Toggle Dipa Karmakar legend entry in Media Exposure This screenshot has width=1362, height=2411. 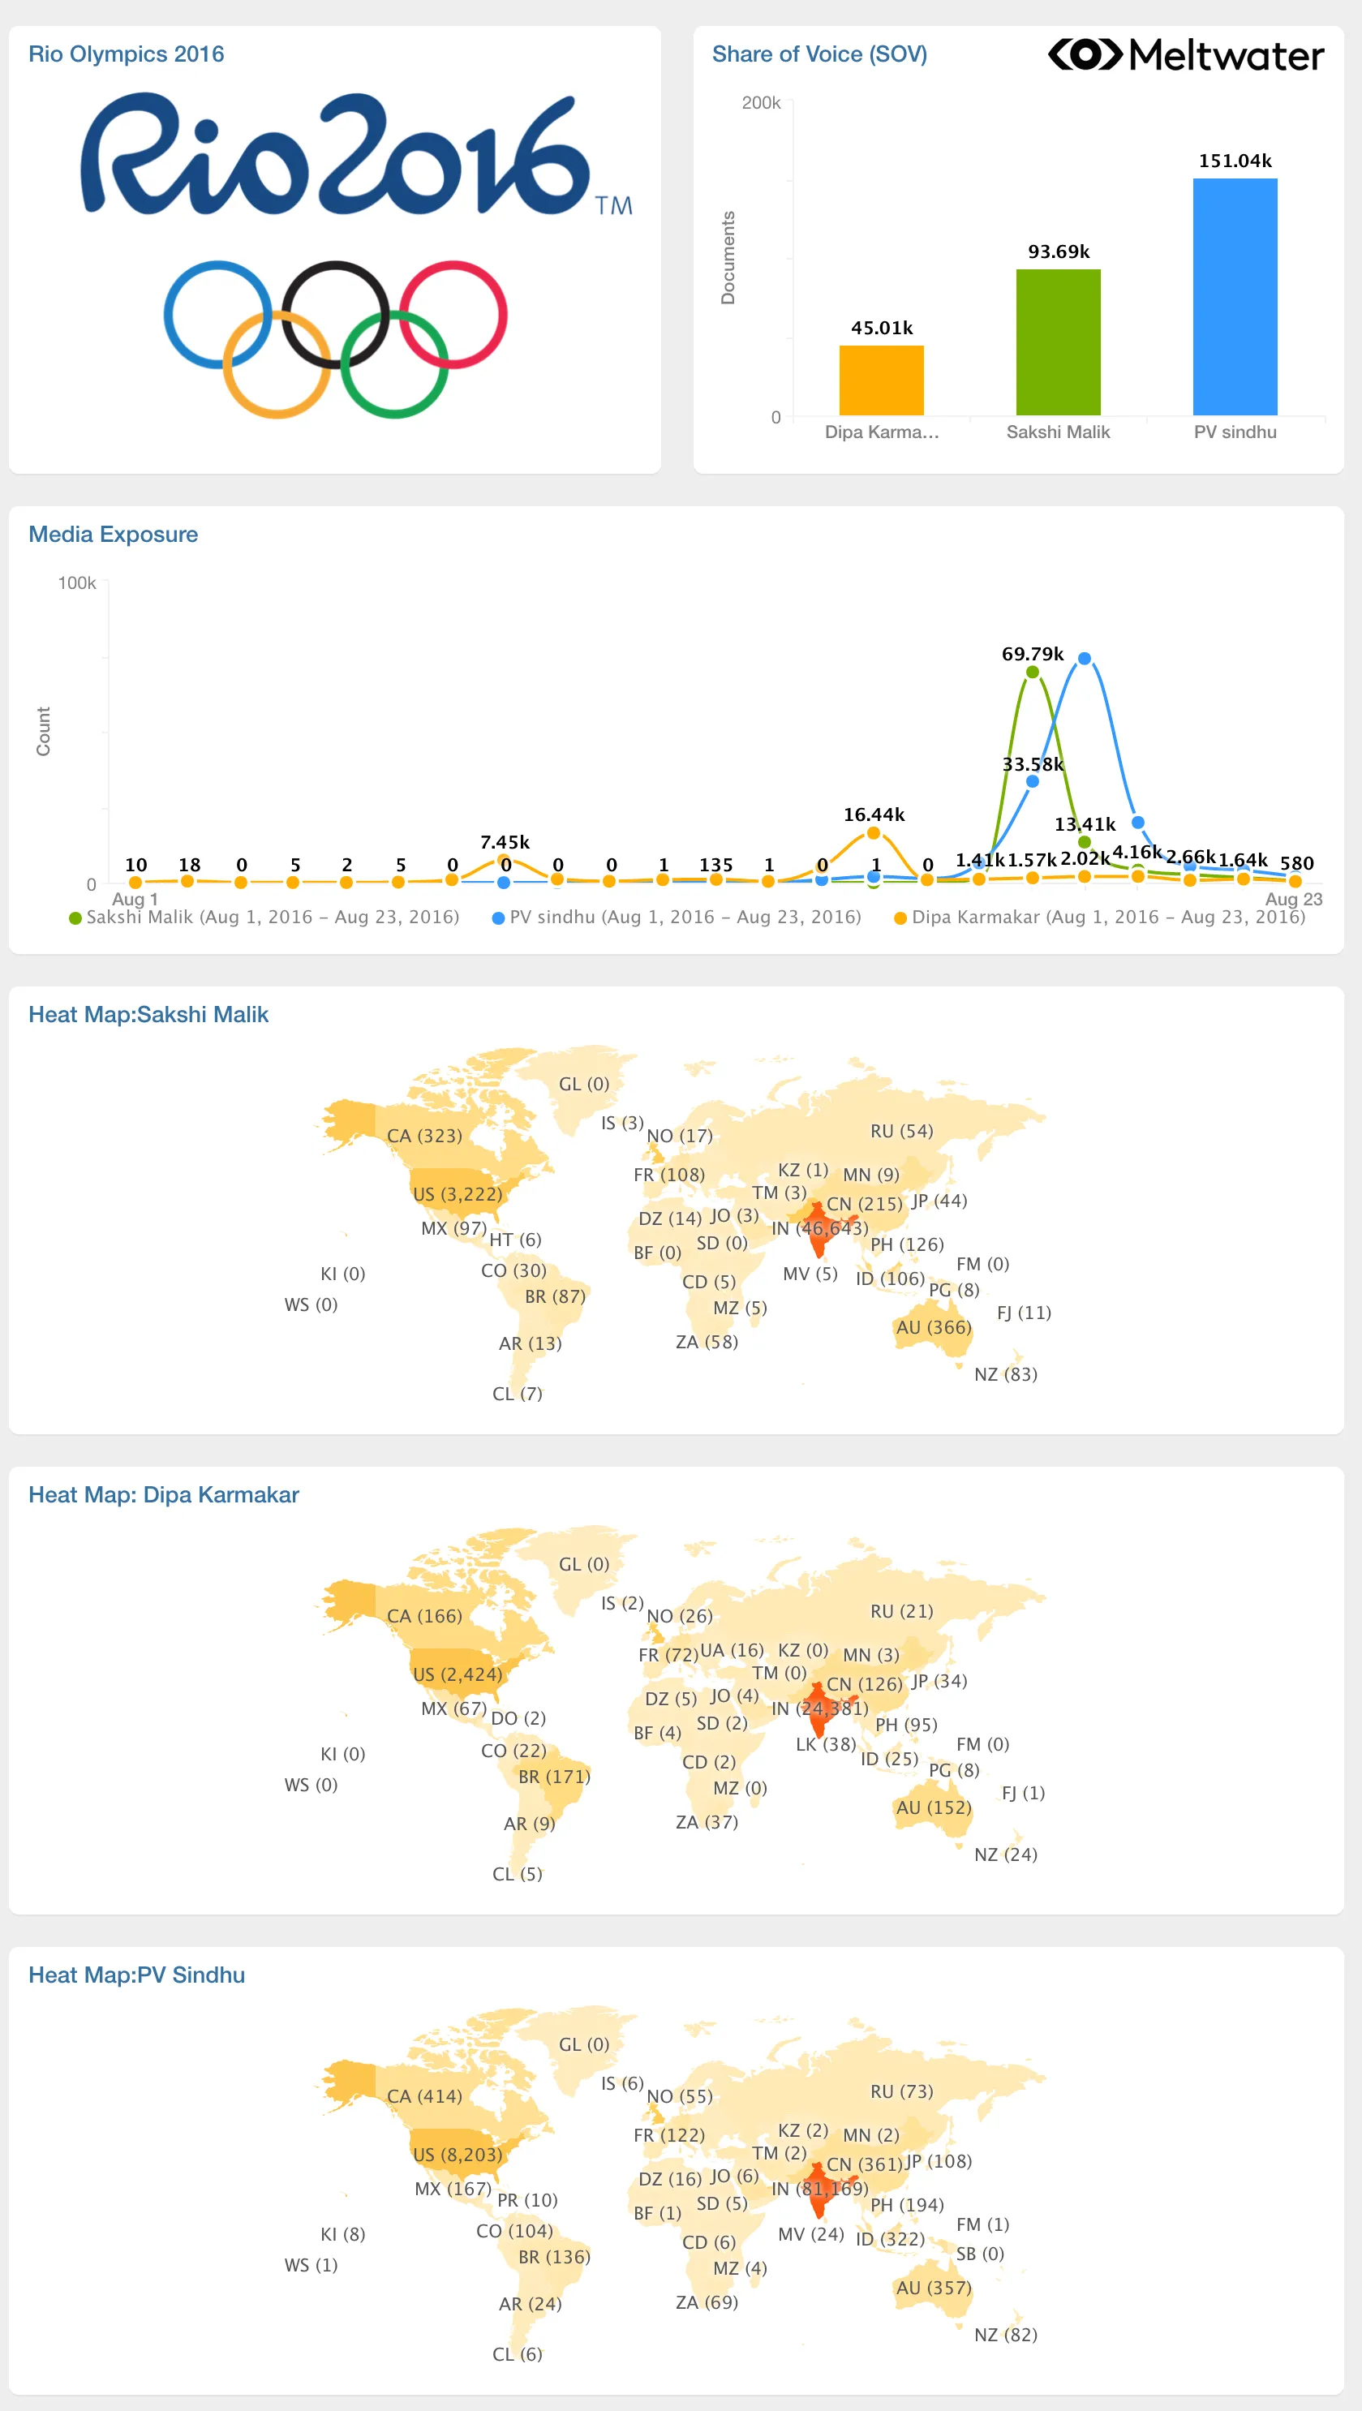pyautogui.click(x=1100, y=918)
